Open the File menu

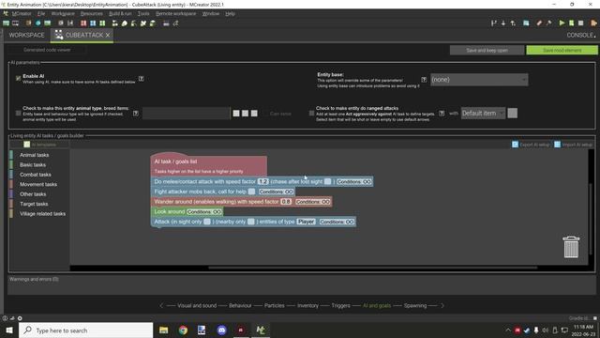click(x=41, y=13)
